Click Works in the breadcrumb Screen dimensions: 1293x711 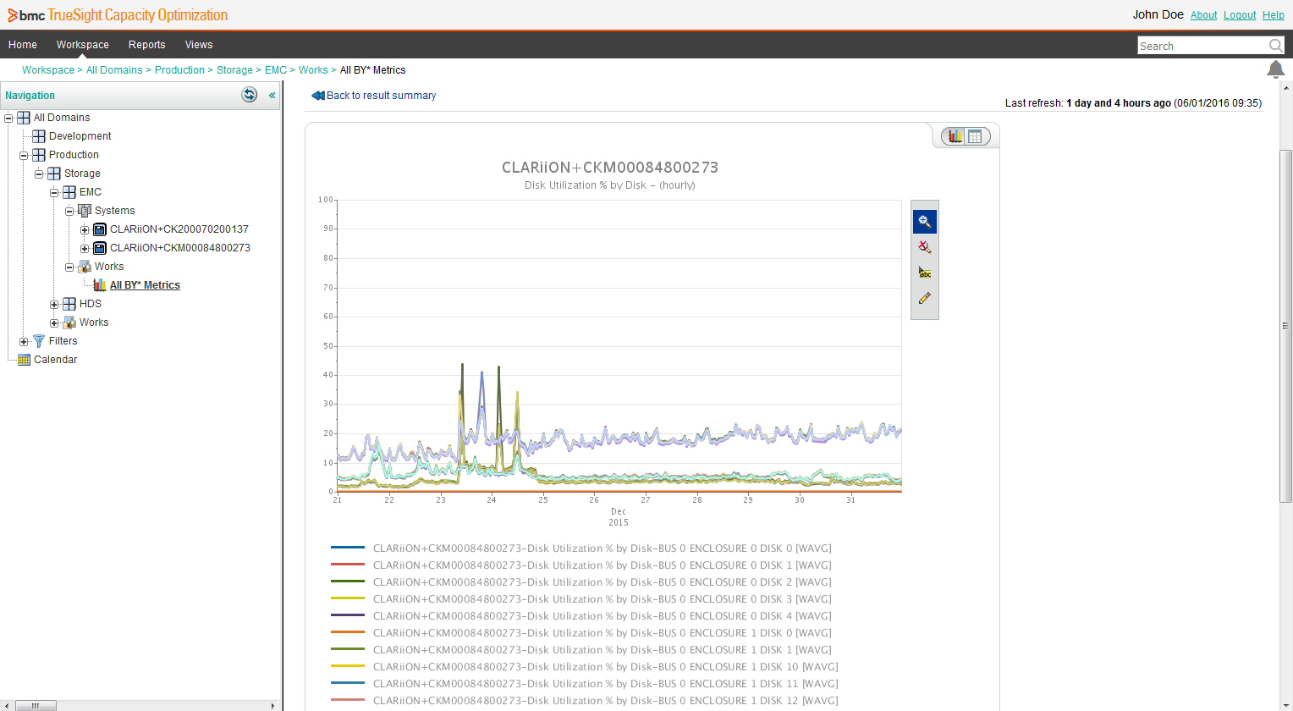(x=313, y=70)
